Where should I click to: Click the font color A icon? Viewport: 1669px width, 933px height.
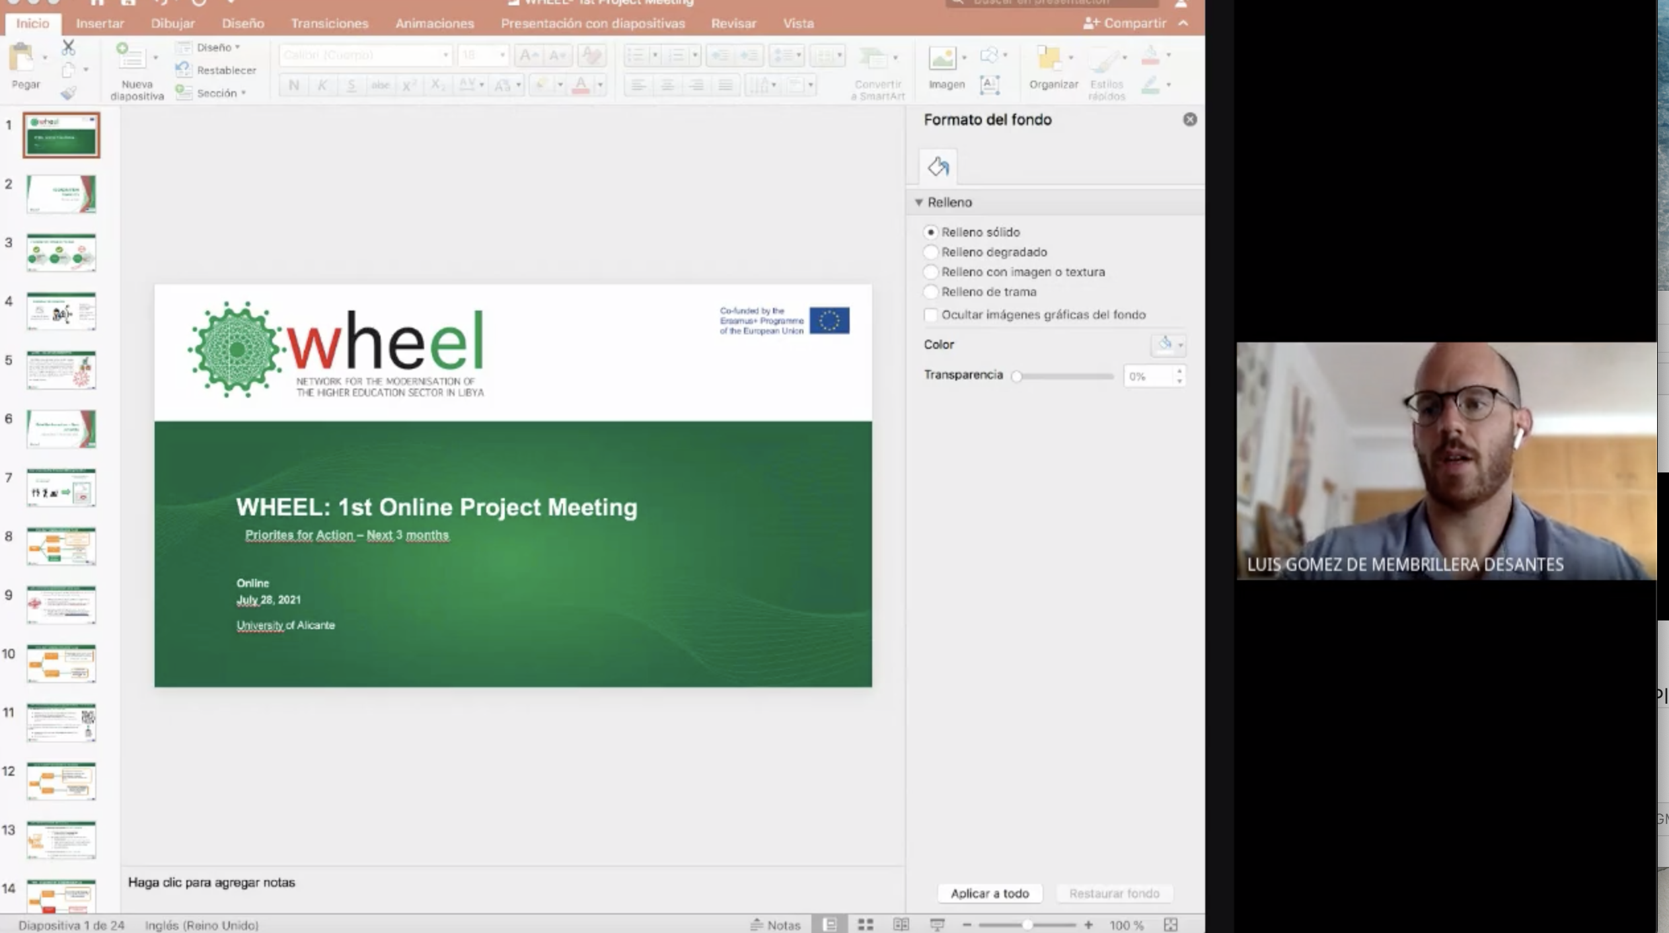pos(581,85)
